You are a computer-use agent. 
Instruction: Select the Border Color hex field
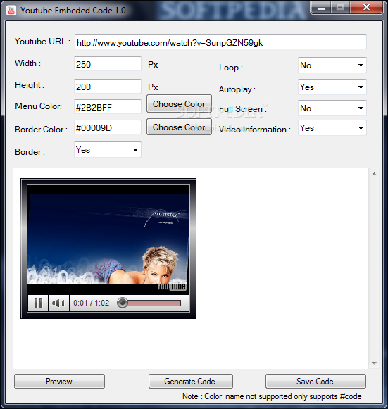click(x=108, y=127)
